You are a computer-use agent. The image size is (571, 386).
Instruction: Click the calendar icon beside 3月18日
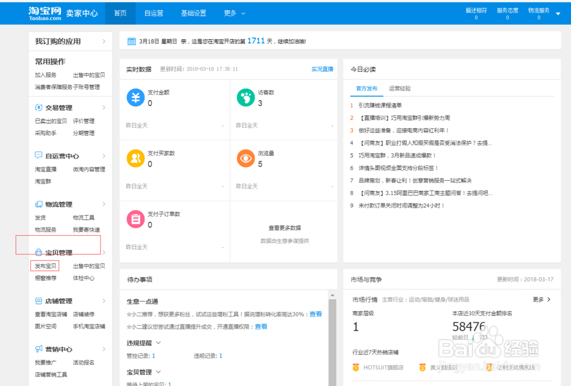tap(131, 42)
